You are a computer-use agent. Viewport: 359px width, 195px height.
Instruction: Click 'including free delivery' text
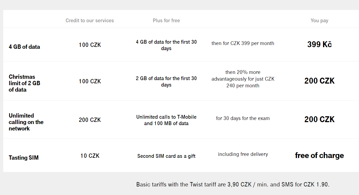[x=243, y=154]
